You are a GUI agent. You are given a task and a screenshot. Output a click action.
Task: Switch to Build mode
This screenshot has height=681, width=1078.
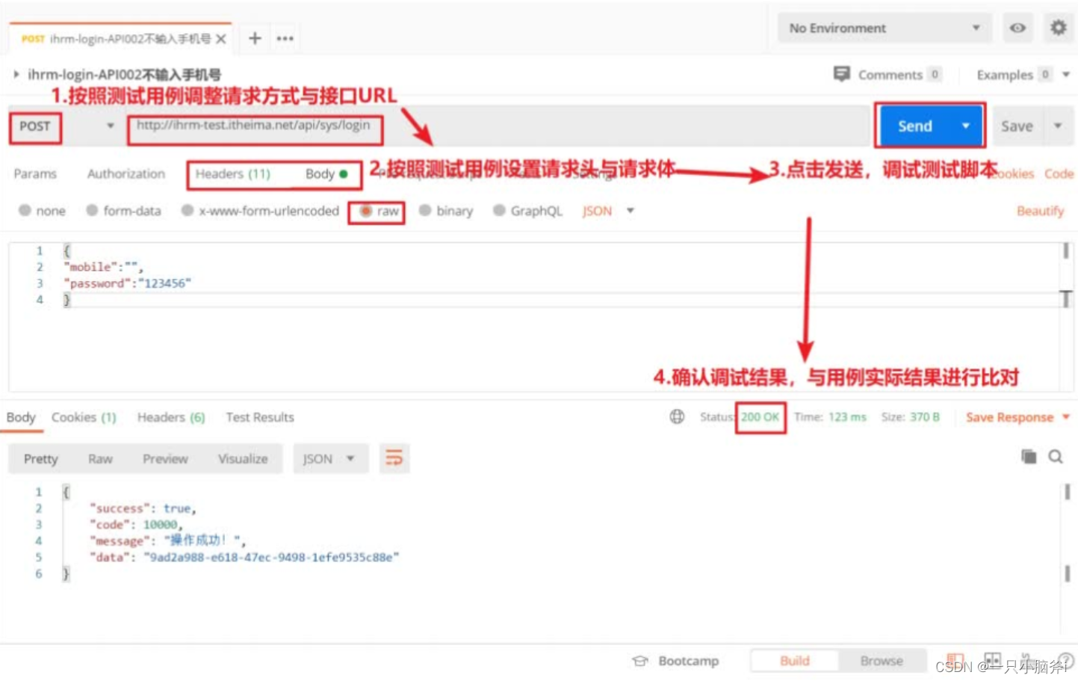tap(794, 661)
